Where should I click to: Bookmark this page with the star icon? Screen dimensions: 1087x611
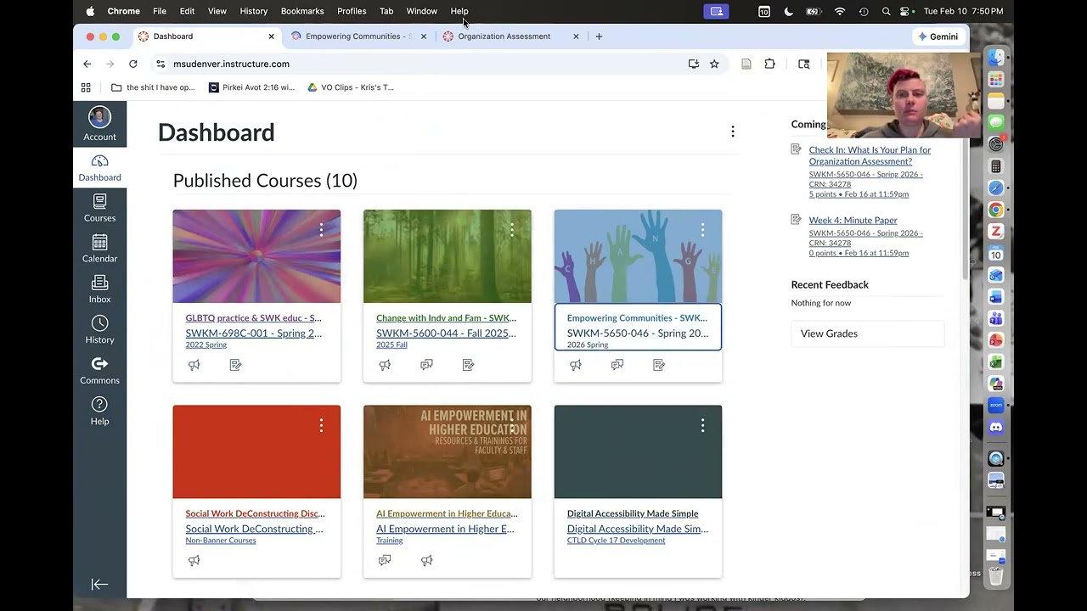(x=714, y=64)
